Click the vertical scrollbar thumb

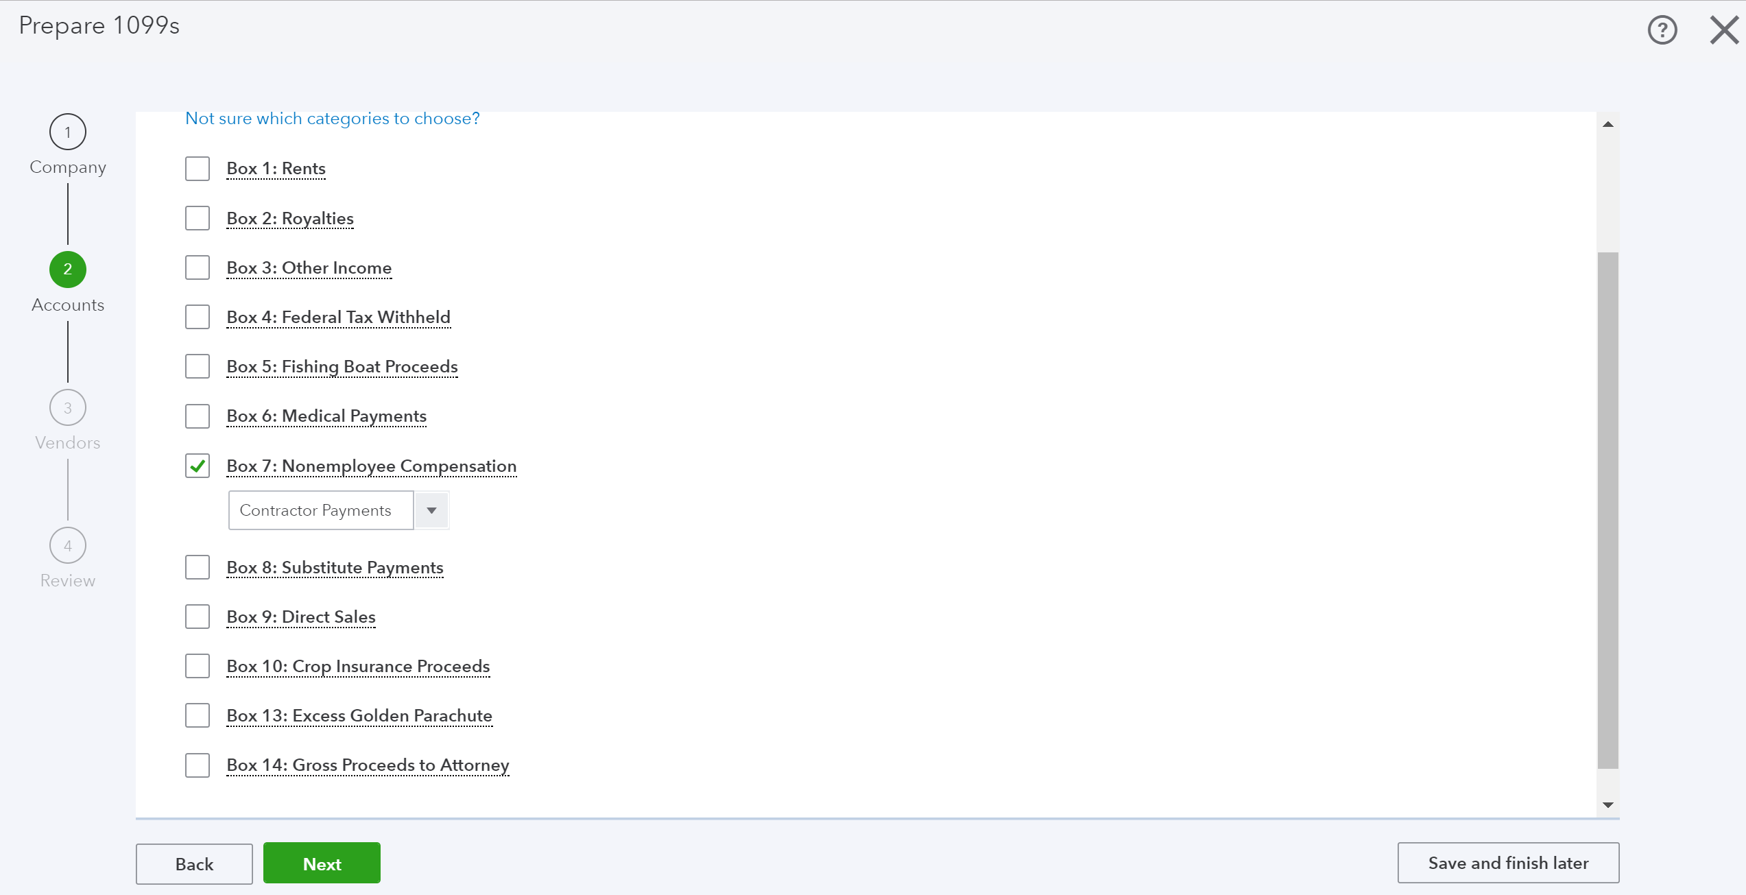(1607, 510)
